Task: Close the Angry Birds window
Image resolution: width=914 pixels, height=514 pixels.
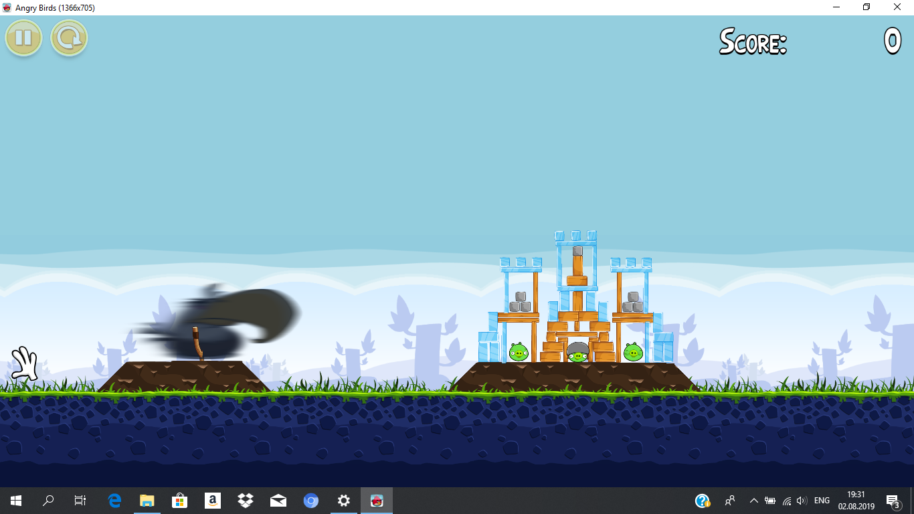Action: pos(897,7)
